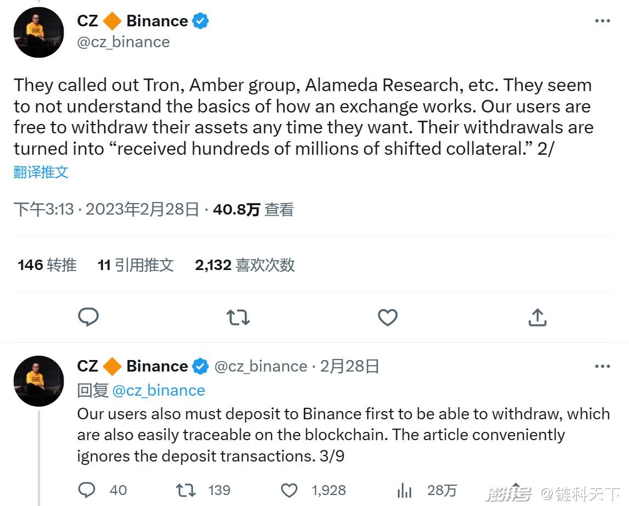629x506 pixels.
Task: Open the more options menu on the first tweet
Action: pos(603,20)
